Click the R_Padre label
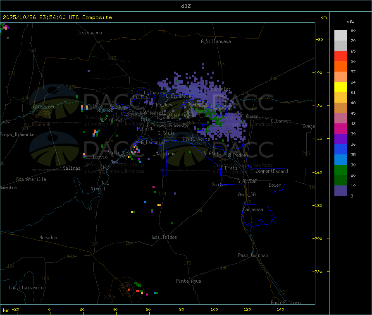This screenshot has height=315, width=372. click(237, 155)
